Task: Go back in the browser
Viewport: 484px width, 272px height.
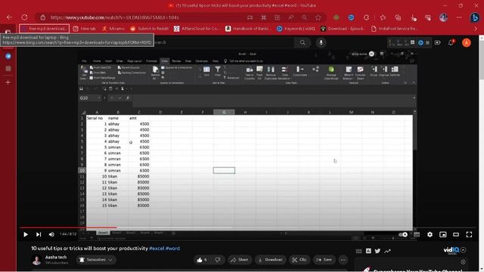Action: [9, 17]
